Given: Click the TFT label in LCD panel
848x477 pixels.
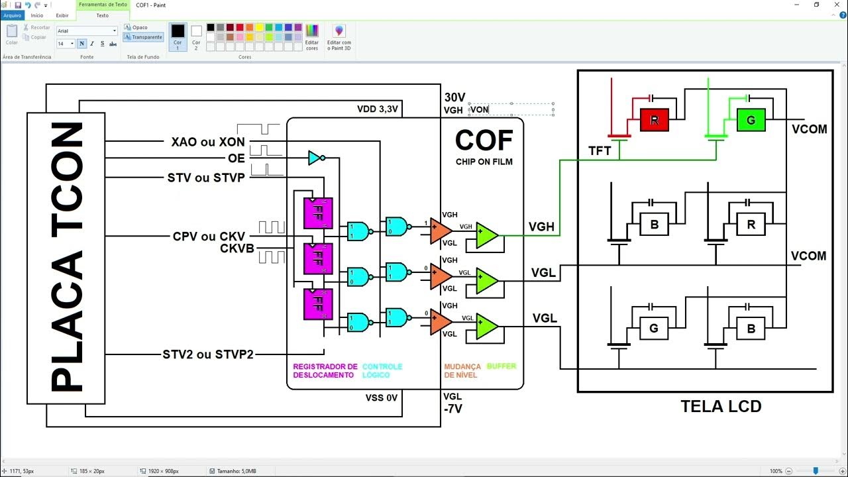Looking at the screenshot, I should tap(600, 151).
